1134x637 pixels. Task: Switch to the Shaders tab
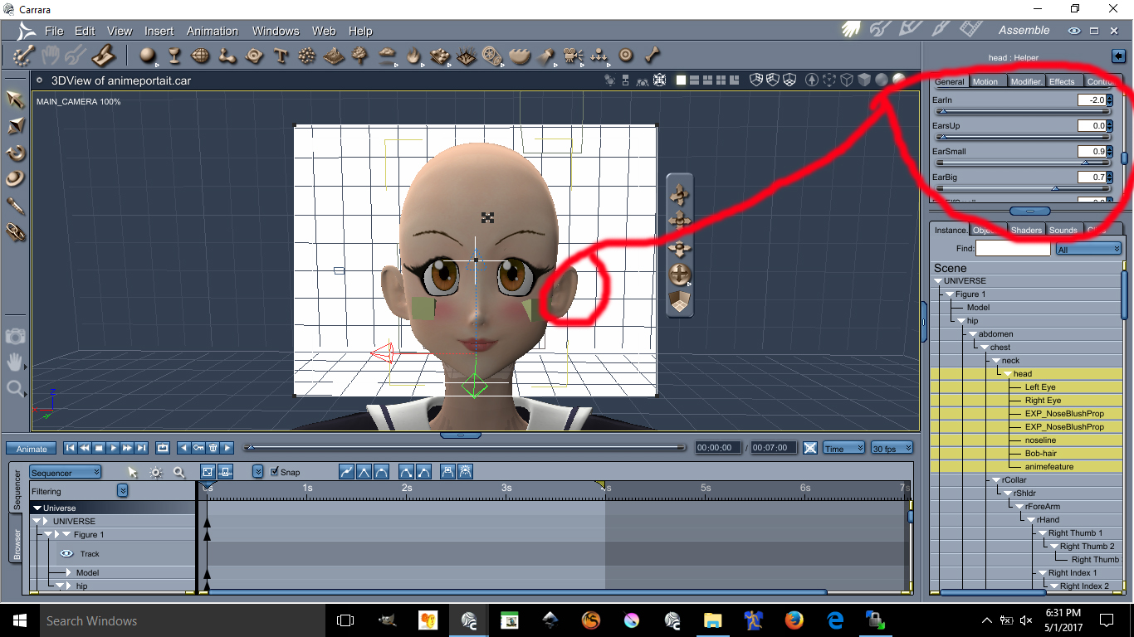1027,230
